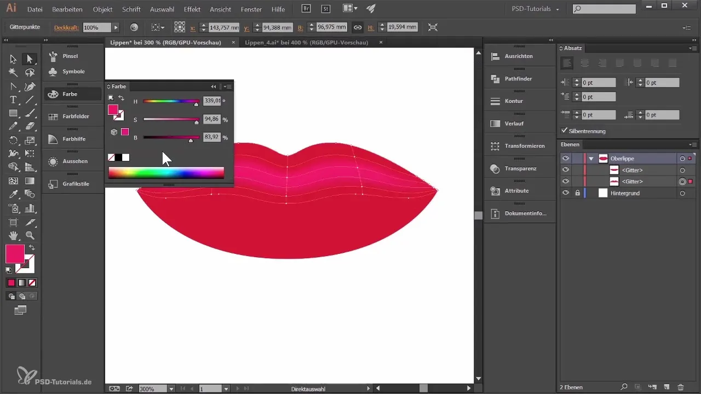The image size is (701, 394).
Task: Open the Grafikstile panel
Action: tap(74, 184)
